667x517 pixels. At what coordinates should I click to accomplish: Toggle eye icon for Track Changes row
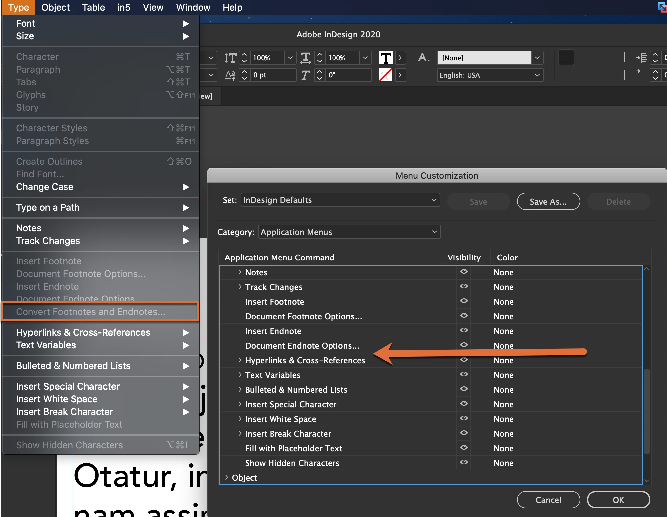[x=464, y=286]
